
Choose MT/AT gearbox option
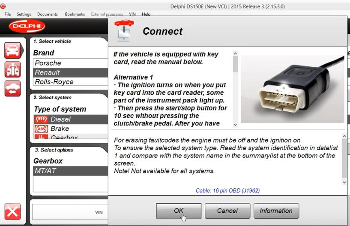[45, 171]
